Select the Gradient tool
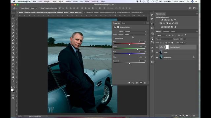 [13, 53]
